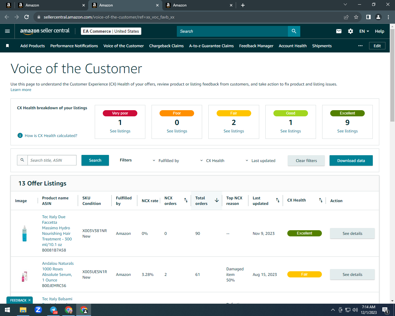Open the mail messages icon
The image size is (395, 316).
tap(339, 31)
